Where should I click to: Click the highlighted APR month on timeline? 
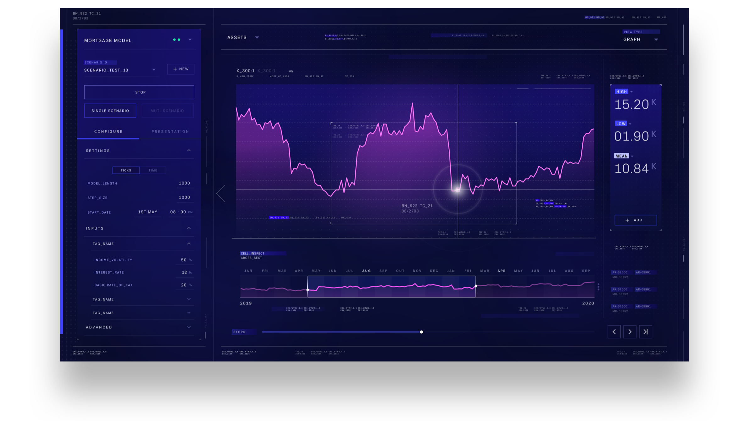point(502,271)
